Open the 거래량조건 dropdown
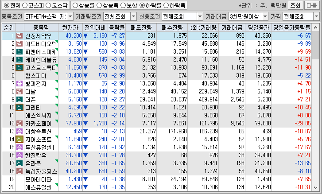322x194 pixels. (x=133, y=16)
